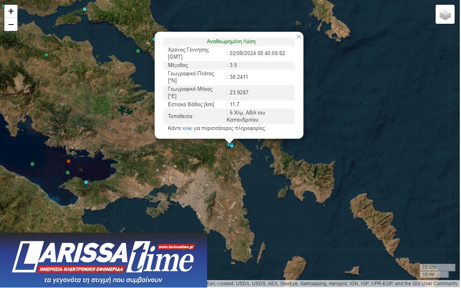
Task: Click the Esri map attribution text
Action: pos(332,284)
